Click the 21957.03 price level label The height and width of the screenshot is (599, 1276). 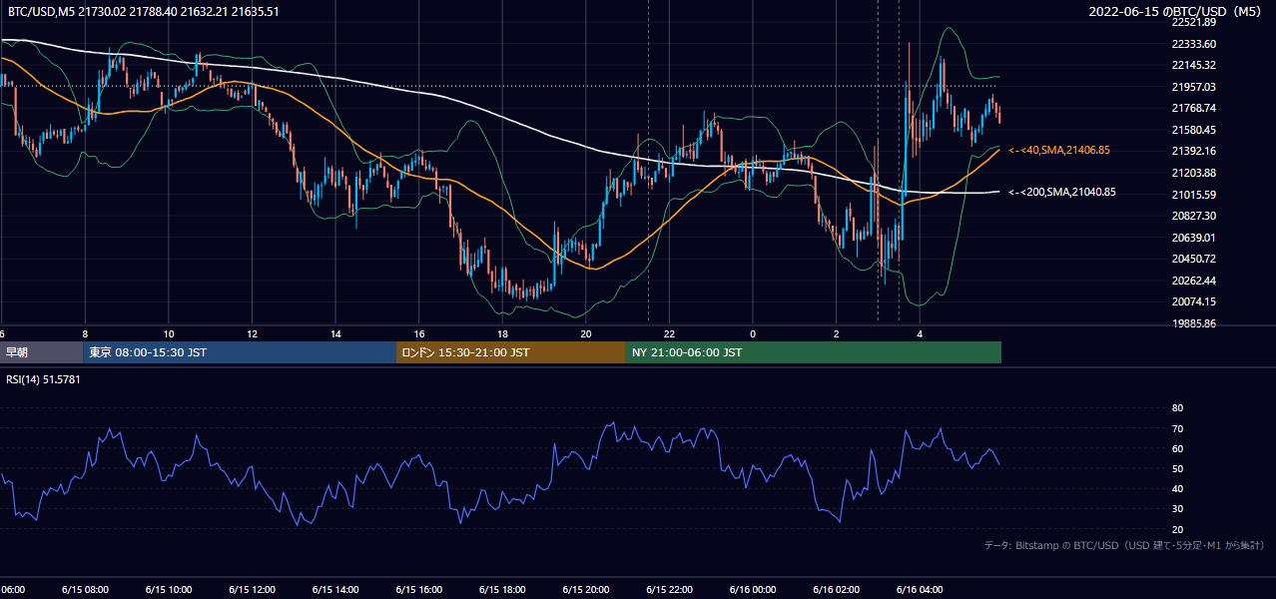click(x=1194, y=87)
